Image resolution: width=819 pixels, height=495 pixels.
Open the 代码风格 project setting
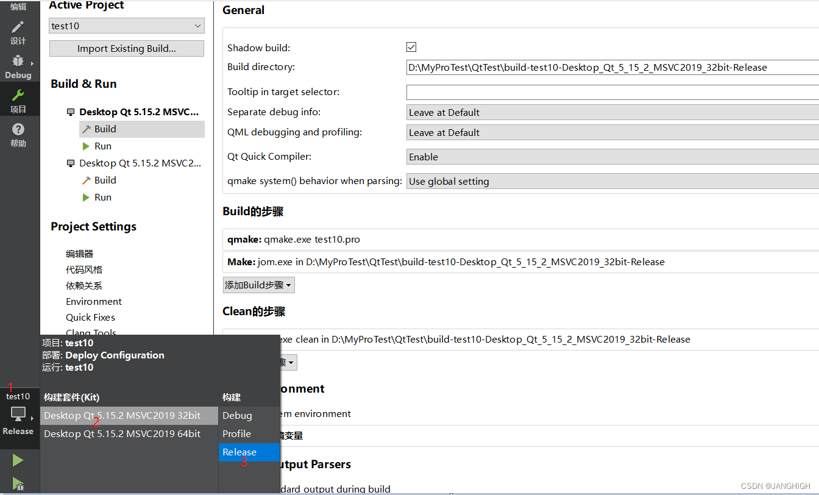(x=84, y=269)
